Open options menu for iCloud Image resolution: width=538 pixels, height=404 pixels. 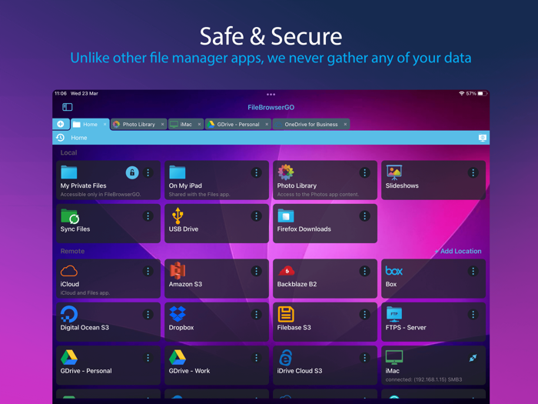pos(148,271)
